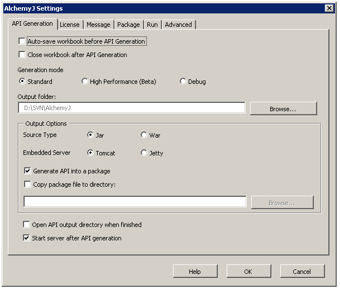Click the AlchemyJ Settings title text
The width and height of the screenshot is (340, 289).
pyautogui.click(x=33, y=8)
